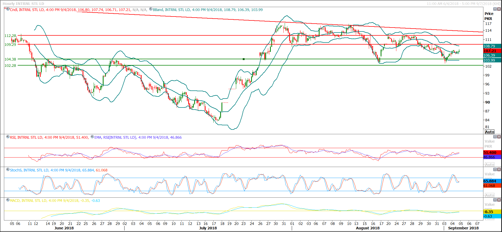Select the Hourly INTRNL STL LD chart title

click(23, 4)
